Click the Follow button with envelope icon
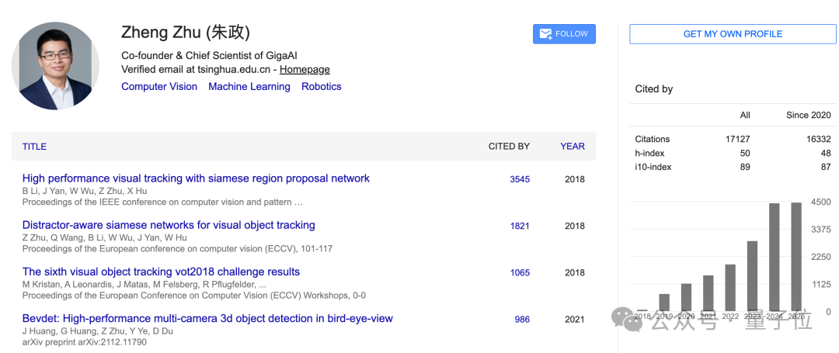The image size is (839, 353). (x=564, y=34)
